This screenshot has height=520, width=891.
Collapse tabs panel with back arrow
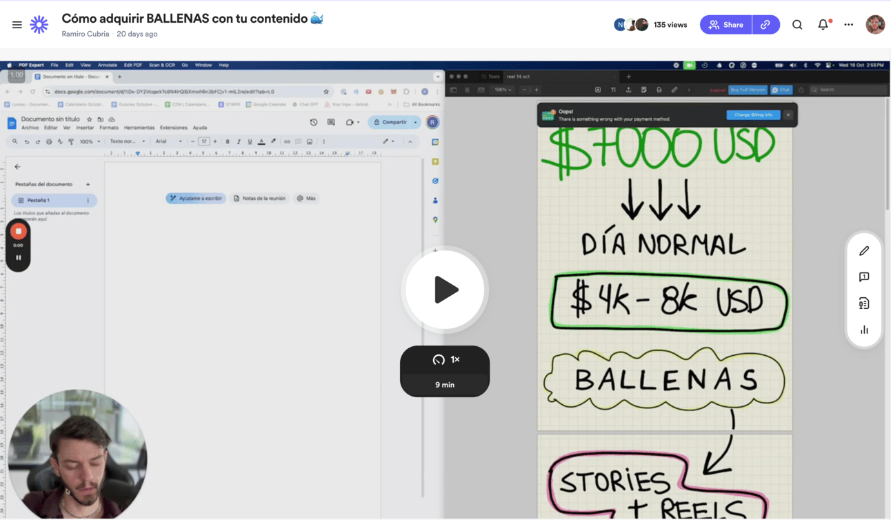point(17,166)
